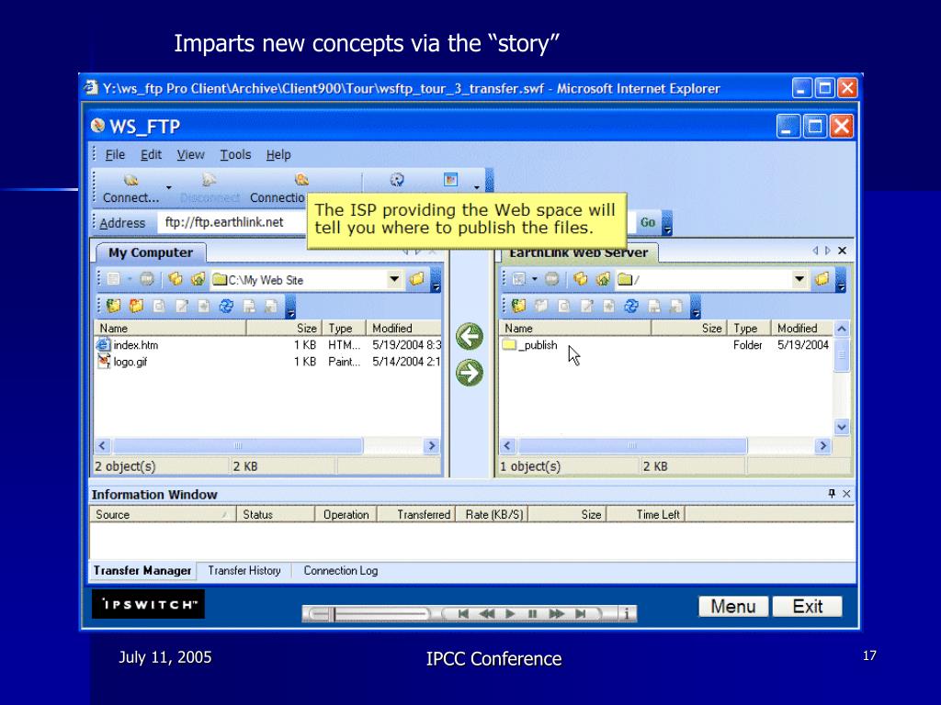Click the change folder icon in My Computer pane
This screenshot has height=705, width=941.
(x=176, y=279)
